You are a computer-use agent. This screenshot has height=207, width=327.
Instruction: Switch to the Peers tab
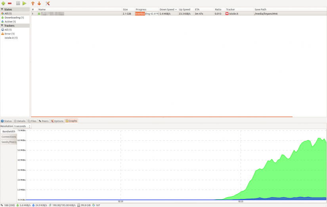[44, 121]
